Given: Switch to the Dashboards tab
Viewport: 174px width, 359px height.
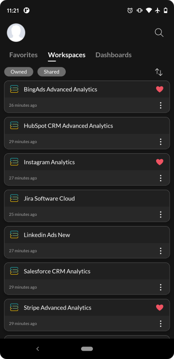Looking at the screenshot, I should (113, 55).
